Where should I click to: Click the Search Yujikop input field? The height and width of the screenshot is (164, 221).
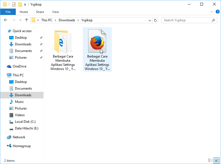click(x=189, y=20)
